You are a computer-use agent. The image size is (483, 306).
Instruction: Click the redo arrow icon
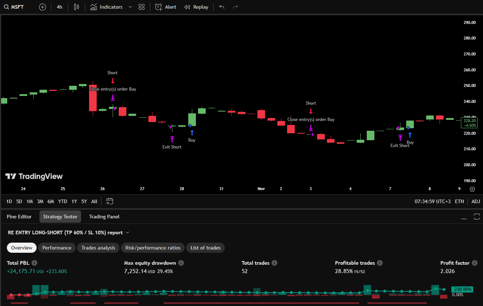(235, 7)
